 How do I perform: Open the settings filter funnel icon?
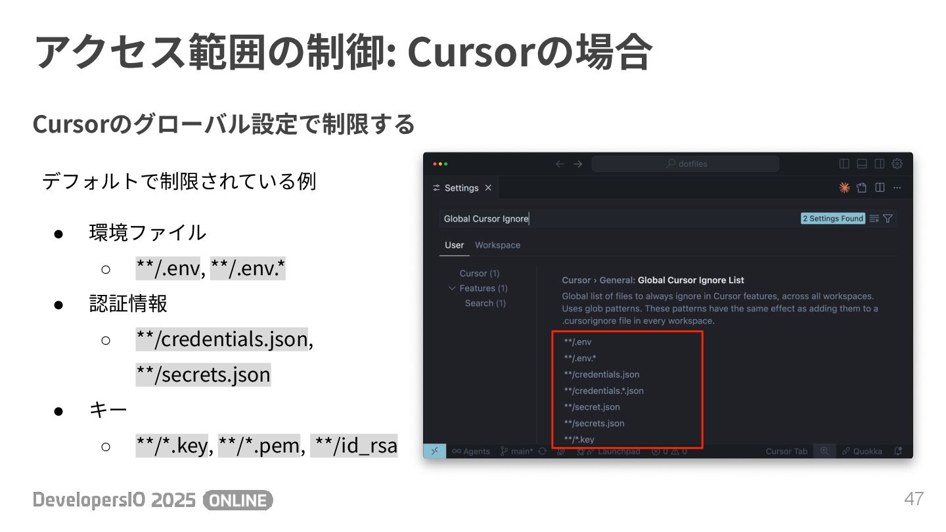pyautogui.click(x=888, y=219)
